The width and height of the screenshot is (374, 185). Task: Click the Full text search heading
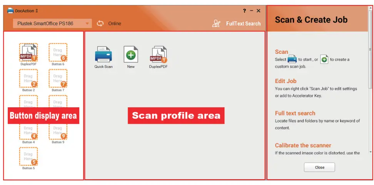pos(295,113)
